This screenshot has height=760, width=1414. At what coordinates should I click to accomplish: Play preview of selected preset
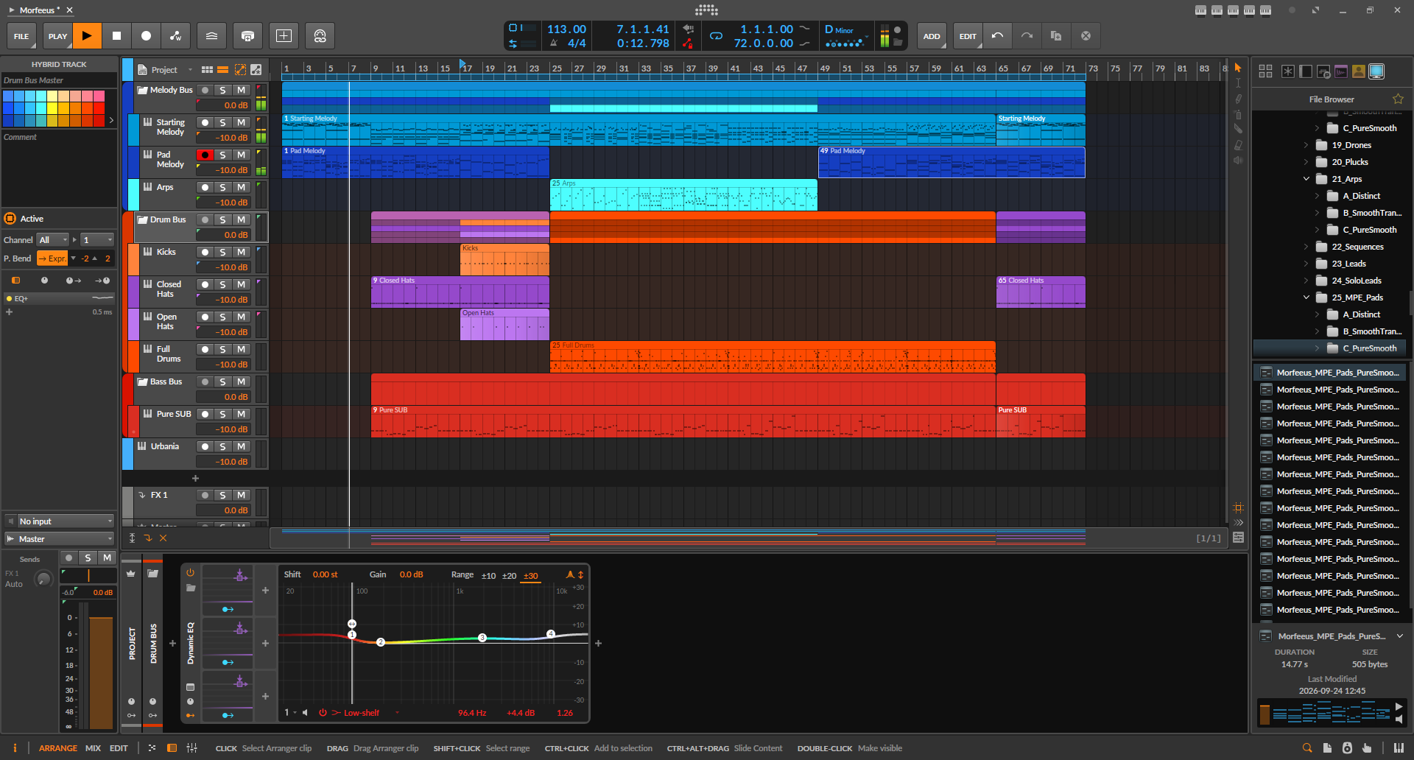click(1399, 706)
